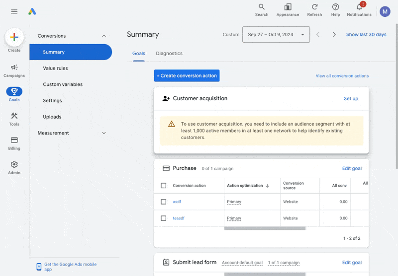The height and width of the screenshot is (276, 398).
Task: Click Edit goal for Submit lead form
Action: pyautogui.click(x=352, y=263)
